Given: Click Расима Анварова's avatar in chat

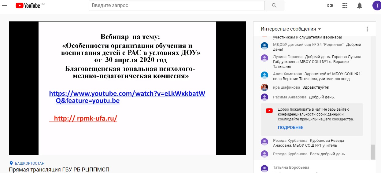Looking at the screenshot, I should (264, 97).
